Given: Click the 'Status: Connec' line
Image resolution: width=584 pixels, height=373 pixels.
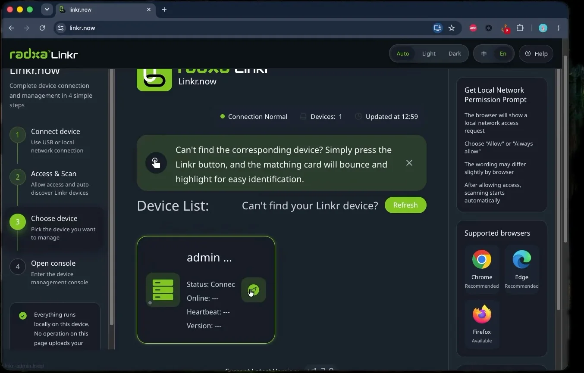Looking at the screenshot, I should pyautogui.click(x=211, y=284).
